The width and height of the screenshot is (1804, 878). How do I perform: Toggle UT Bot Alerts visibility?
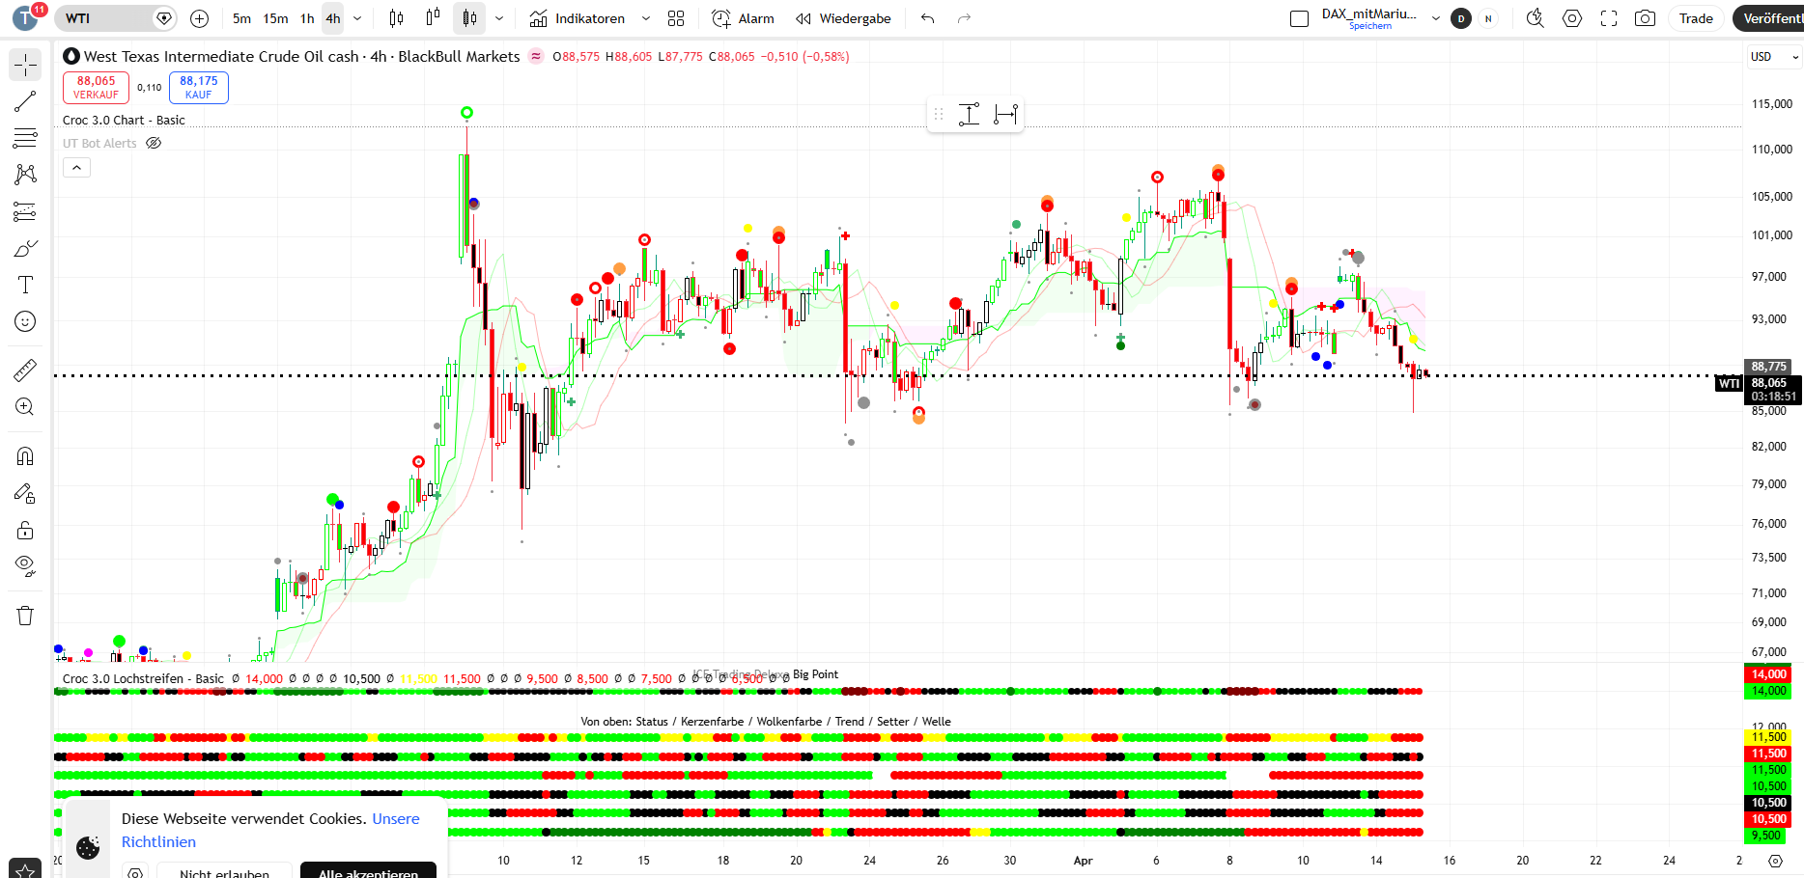coord(154,144)
